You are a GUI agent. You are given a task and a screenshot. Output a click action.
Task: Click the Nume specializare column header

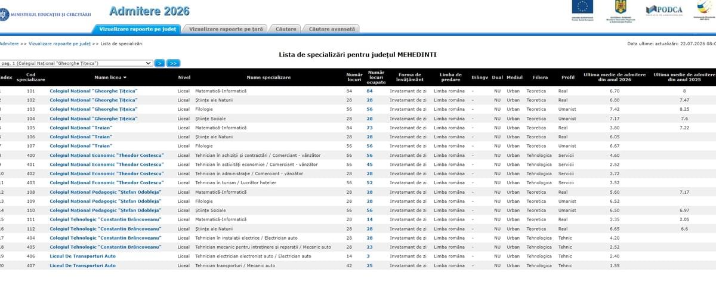pyautogui.click(x=268, y=78)
